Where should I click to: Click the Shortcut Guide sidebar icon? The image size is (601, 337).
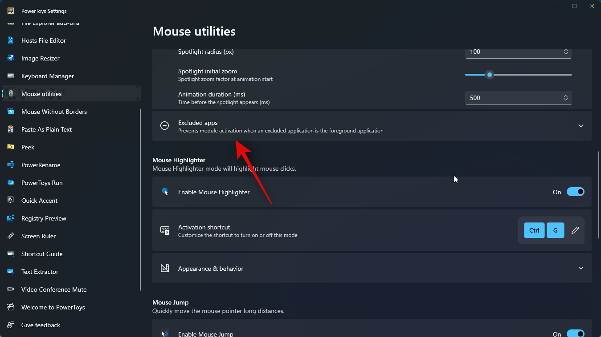coord(11,254)
